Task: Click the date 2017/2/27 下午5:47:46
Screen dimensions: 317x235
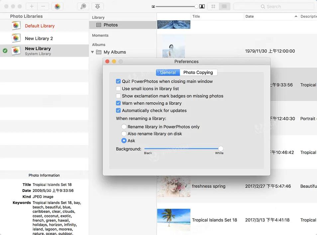Action: tap(268, 186)
